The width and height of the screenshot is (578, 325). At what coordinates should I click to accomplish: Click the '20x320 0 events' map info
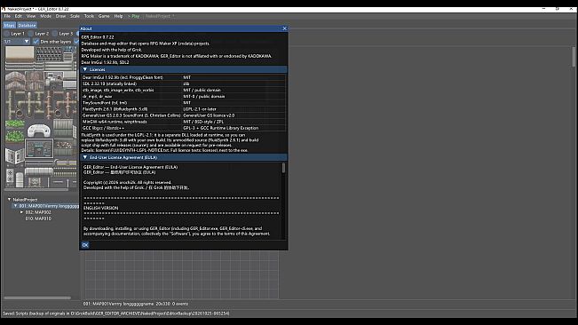171,304
